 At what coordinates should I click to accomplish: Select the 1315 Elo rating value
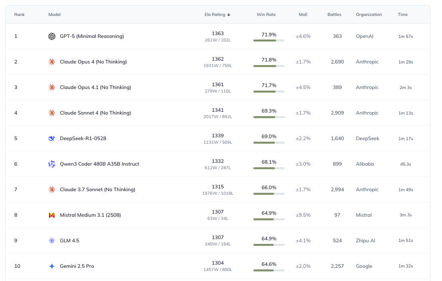218,187
